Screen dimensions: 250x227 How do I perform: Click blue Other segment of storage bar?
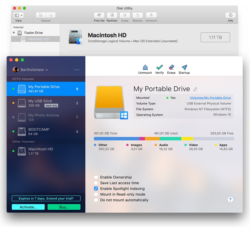coord(117,139)
